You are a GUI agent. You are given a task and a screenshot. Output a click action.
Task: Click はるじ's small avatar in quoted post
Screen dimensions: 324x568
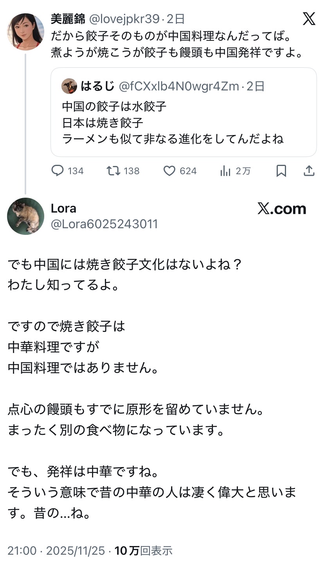tap(69, 86)
